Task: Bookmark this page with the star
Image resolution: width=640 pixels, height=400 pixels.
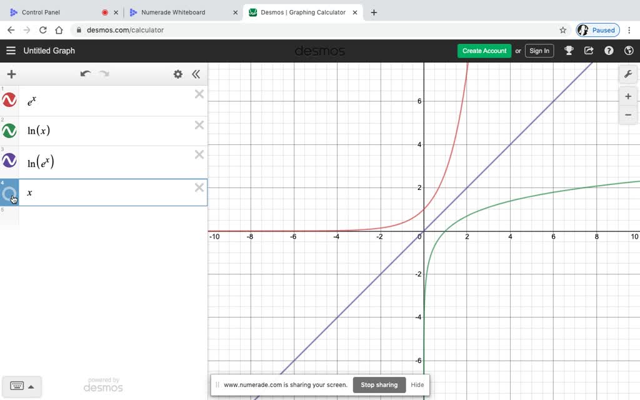Action: coord(563,30)
